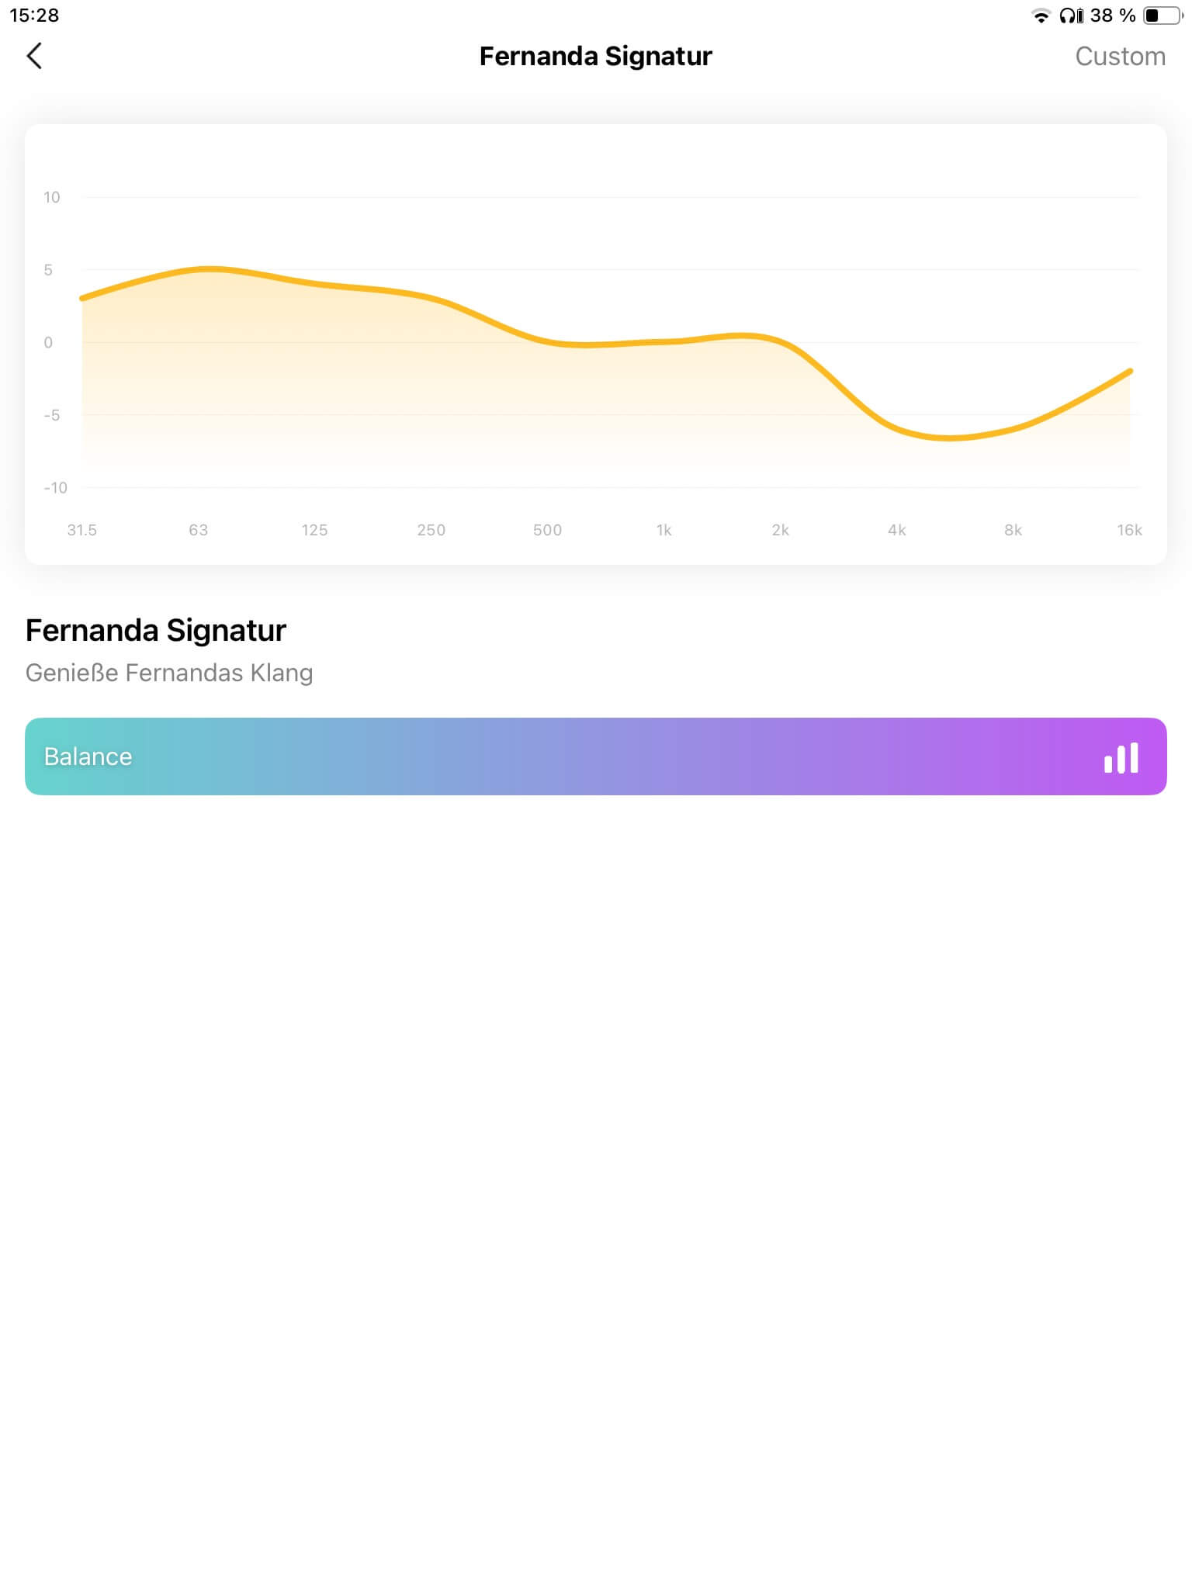This screenshot has height=1589, width=1192.
Task: Select the Balance preset bar
Action: pyautogui.click(x=543, y=756)
